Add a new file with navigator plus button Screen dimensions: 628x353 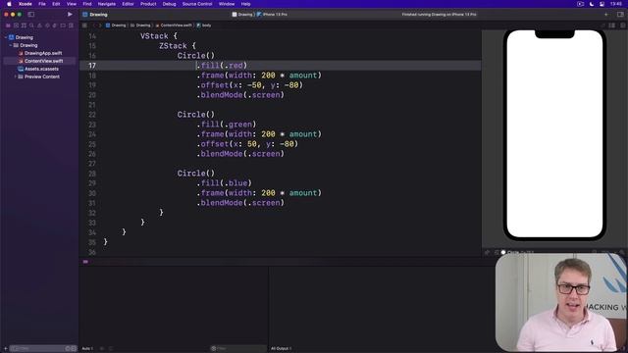point(6,349)
